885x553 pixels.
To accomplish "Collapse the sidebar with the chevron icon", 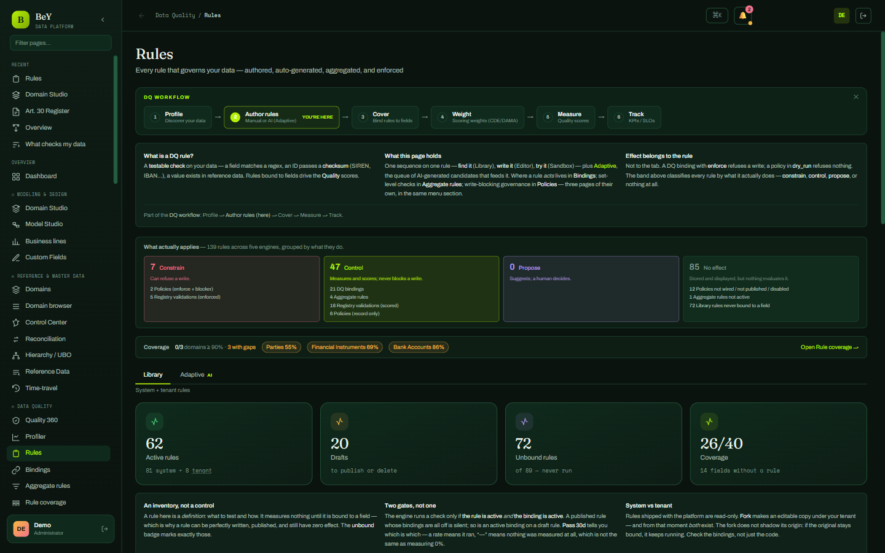I will coord(103,20).
